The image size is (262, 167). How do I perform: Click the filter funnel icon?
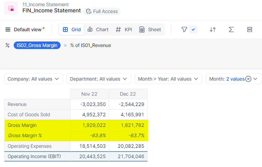point(184,29)
